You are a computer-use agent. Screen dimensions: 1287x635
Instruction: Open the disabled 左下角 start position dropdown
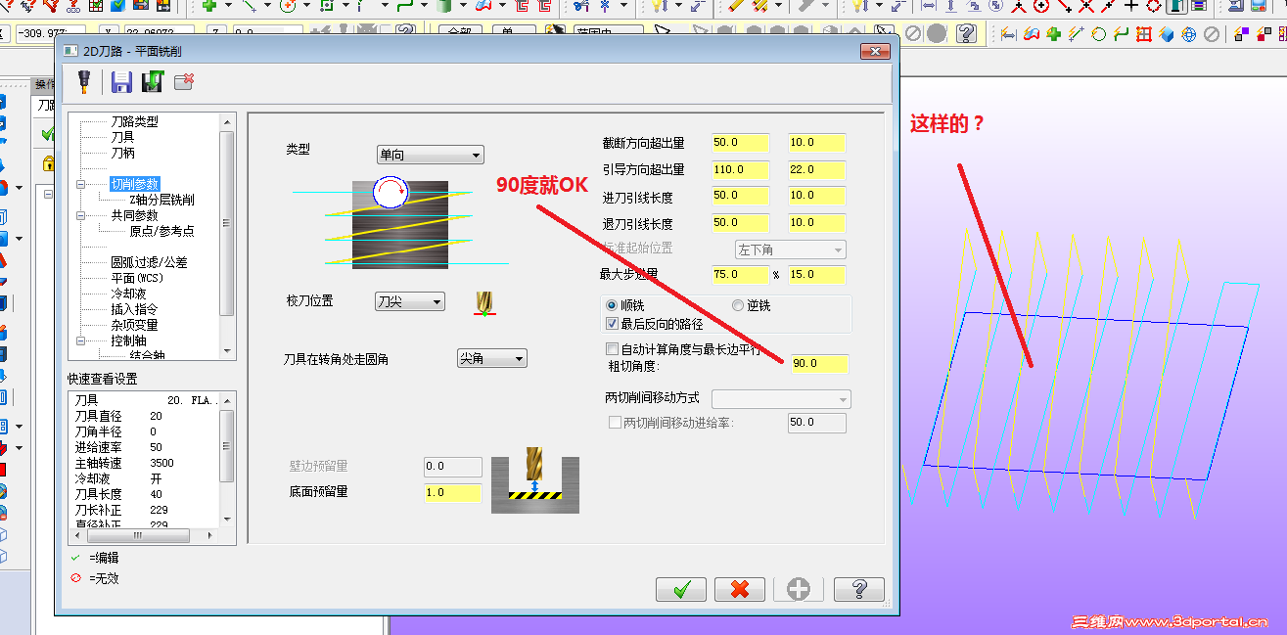tap(791, 249)
